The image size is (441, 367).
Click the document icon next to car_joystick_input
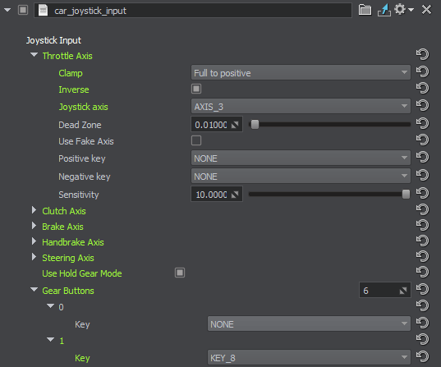coord(43,11)
